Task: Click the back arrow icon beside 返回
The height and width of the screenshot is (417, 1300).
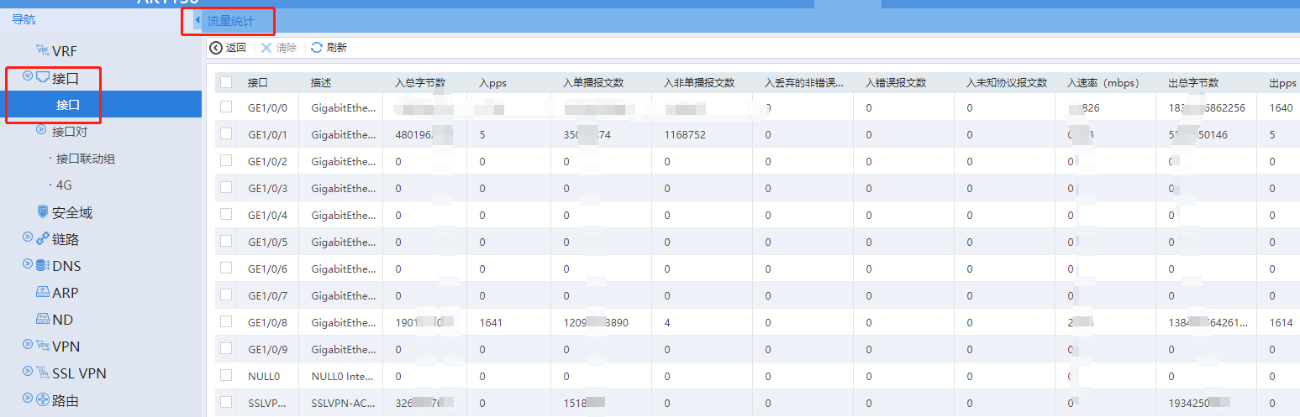Action: tap(216, 48)
